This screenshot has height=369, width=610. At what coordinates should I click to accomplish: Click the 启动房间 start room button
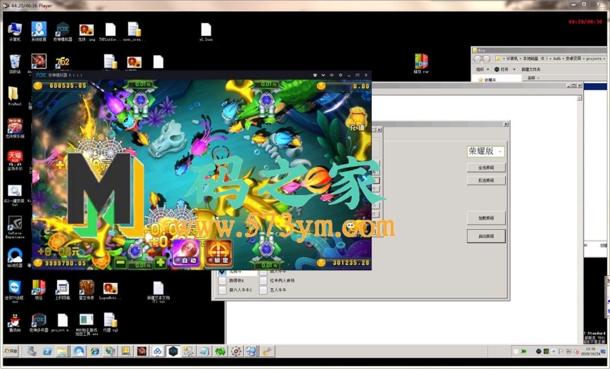486,236
